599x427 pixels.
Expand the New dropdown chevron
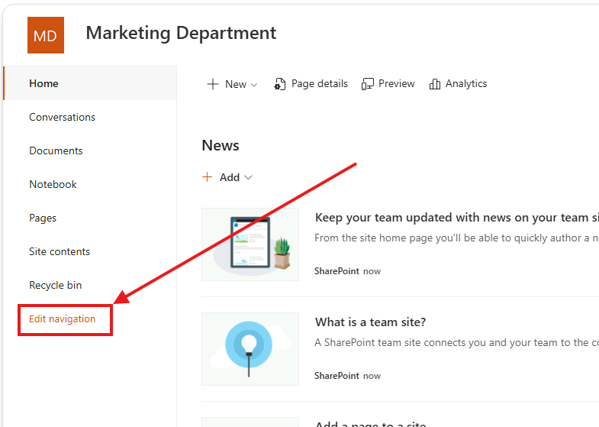pos(254,85)
